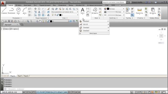Click the Группа group icon

(128, 11)
